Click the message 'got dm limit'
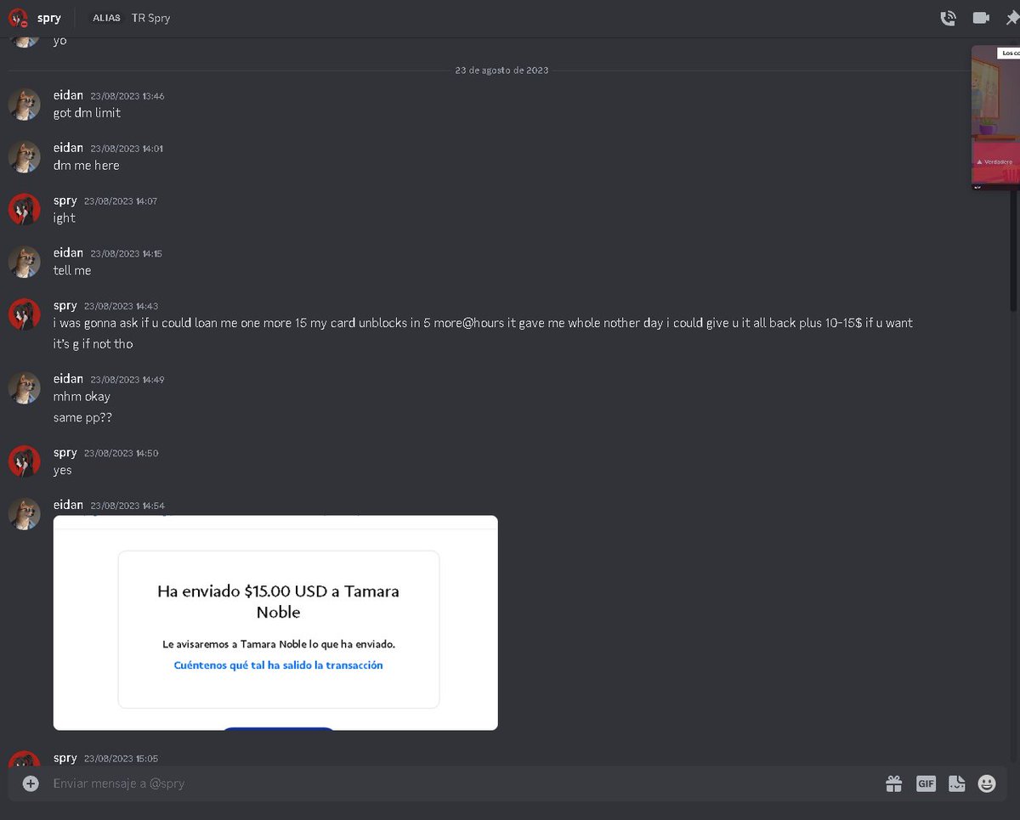Image resolution: width=1020 pixels, height=820 pixels. tap(87, 113)
